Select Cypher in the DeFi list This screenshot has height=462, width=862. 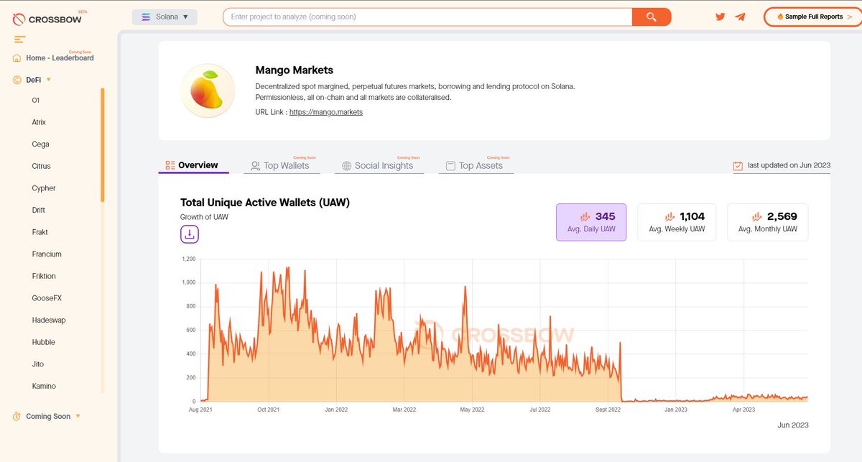(44, 188)
